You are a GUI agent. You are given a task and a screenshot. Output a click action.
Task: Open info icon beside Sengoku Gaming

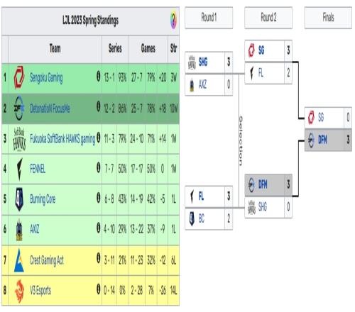click(x=99, y=76)
